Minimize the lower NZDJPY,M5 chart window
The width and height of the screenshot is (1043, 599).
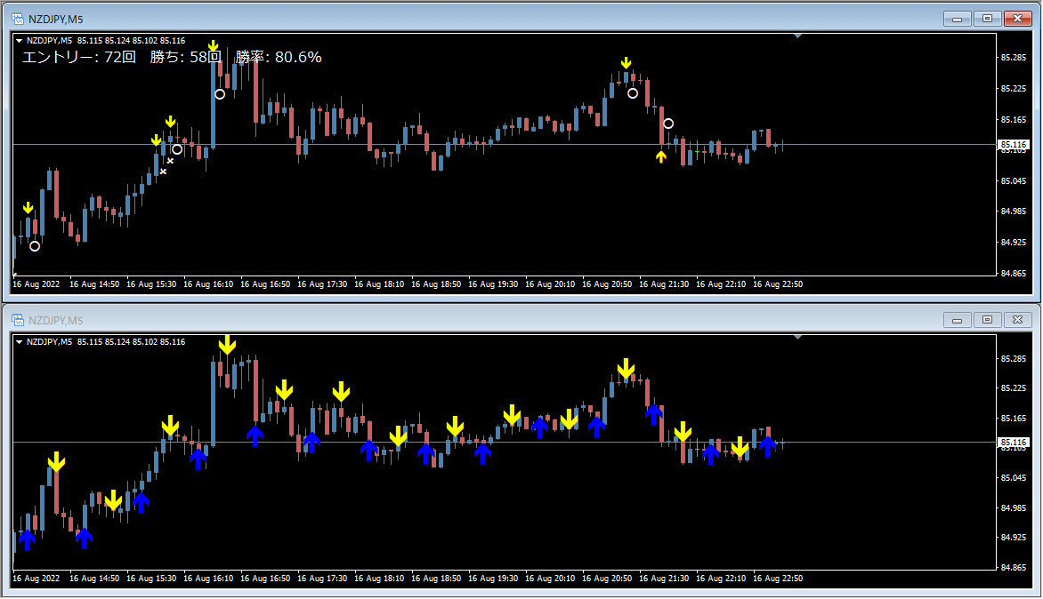(x=958, y=320)
